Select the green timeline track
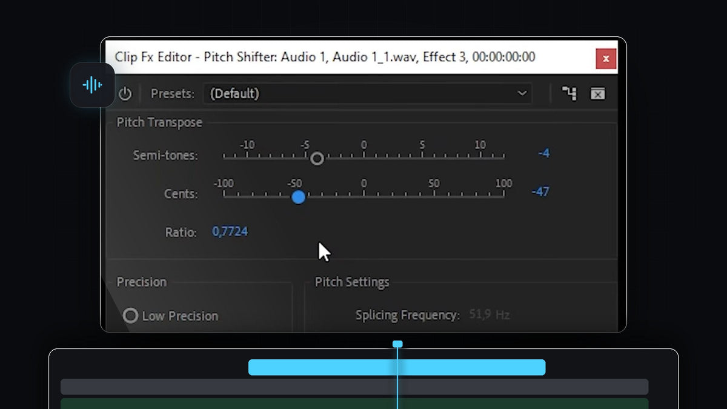 pyautogui.click(x=354, y=404)
